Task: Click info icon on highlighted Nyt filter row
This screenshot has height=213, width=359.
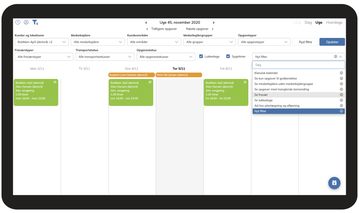Action: (x=341, y=111)
